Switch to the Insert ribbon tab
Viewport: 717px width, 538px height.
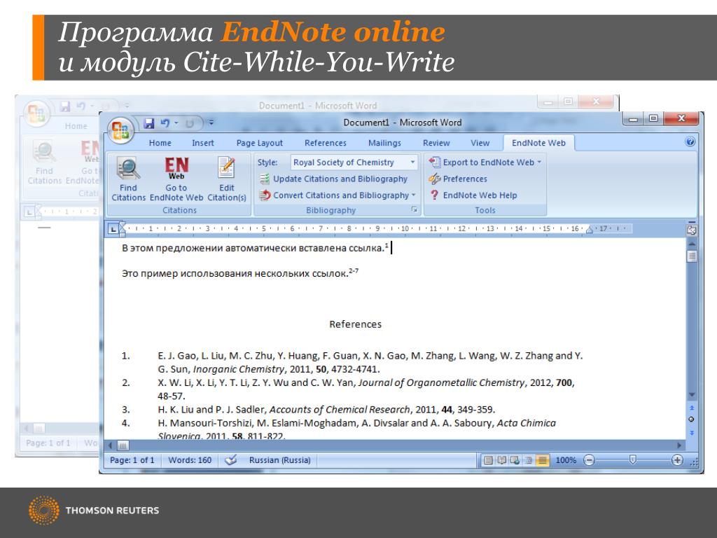203,143
